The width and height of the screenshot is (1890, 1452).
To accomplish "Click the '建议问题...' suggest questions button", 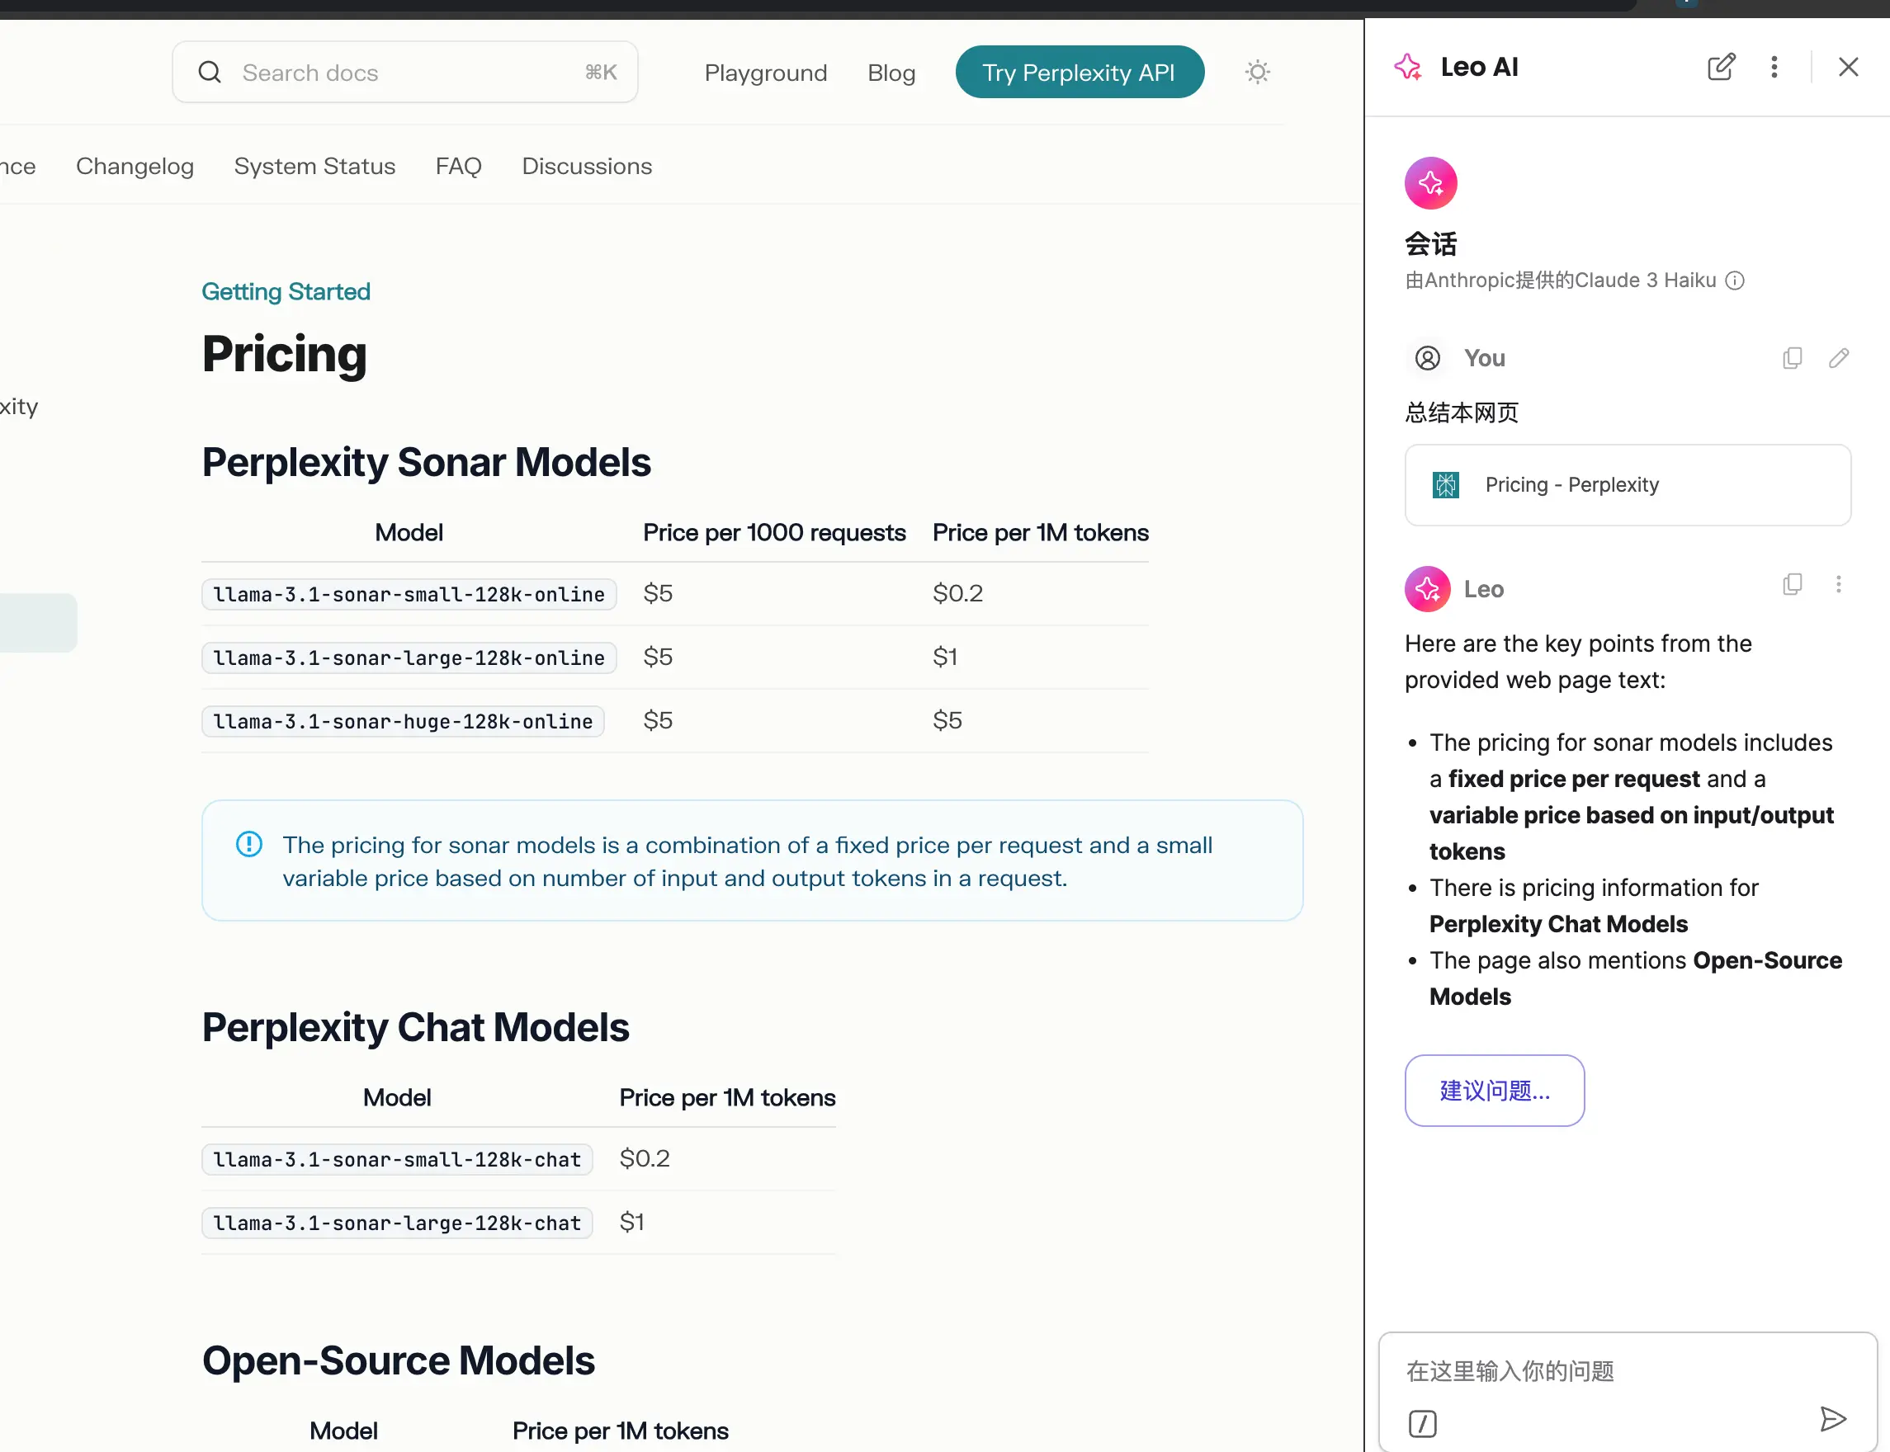I will coord(1494,1090).
